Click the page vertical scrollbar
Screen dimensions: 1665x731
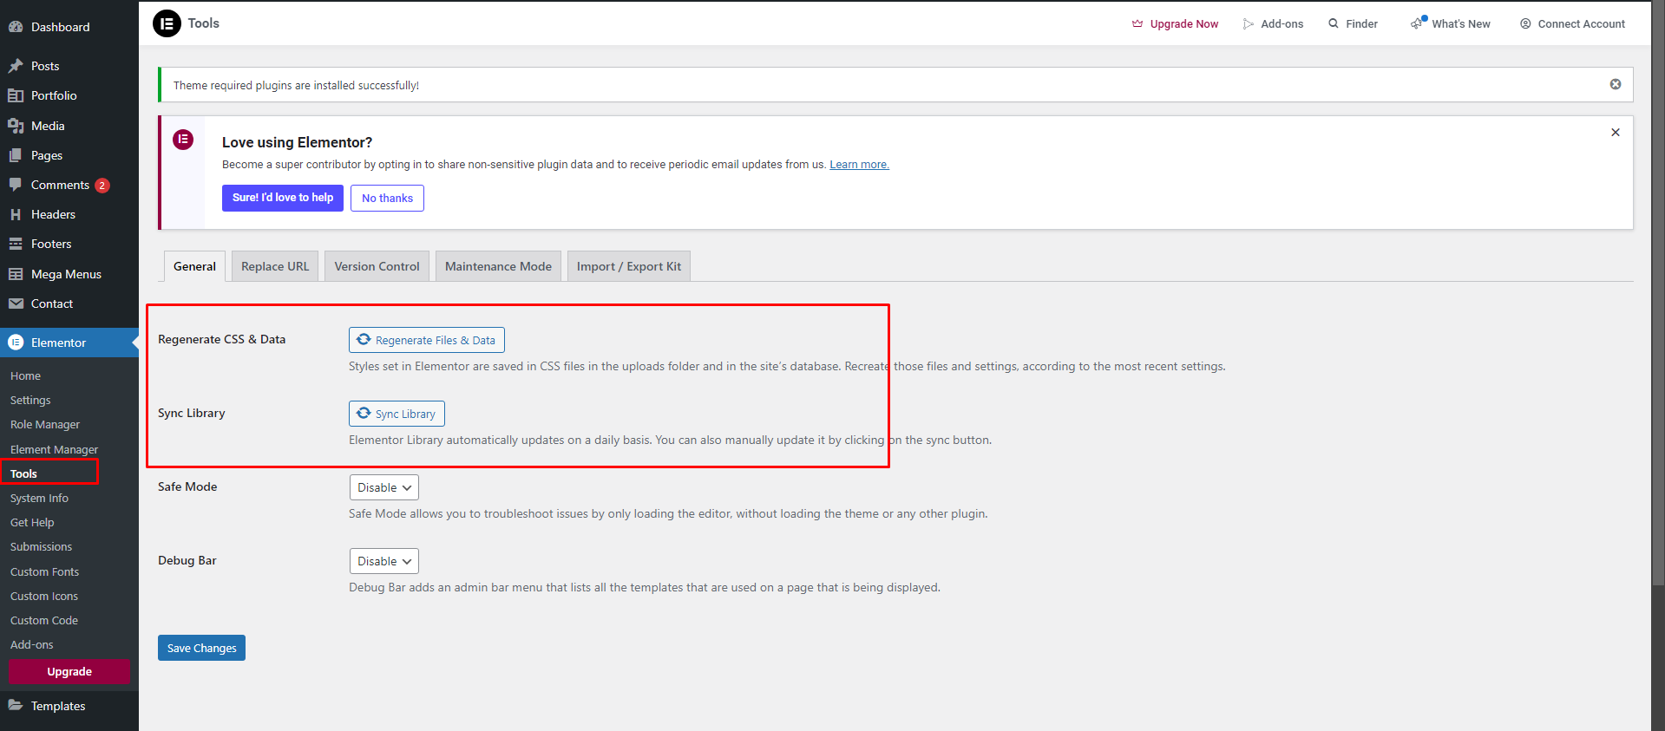click(x=1658, y=295)
